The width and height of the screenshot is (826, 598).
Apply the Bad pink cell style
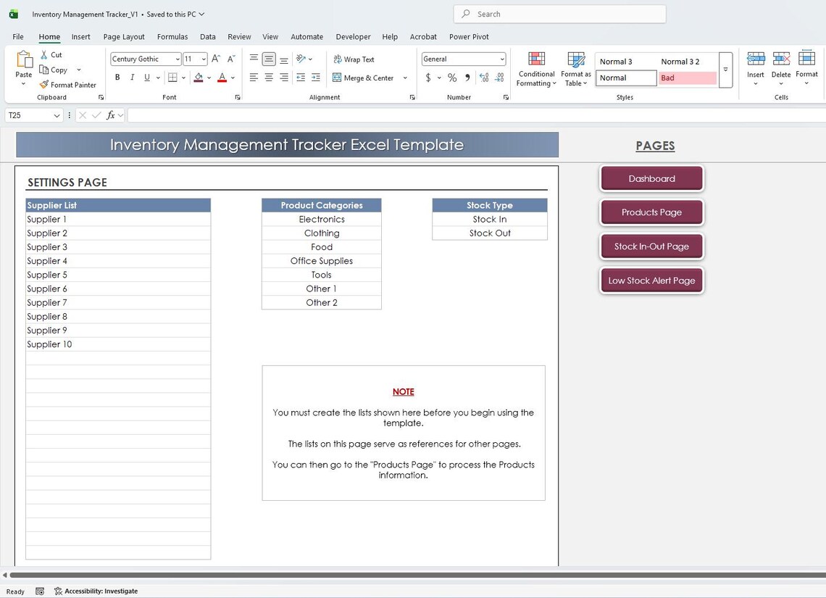[687, 78]
